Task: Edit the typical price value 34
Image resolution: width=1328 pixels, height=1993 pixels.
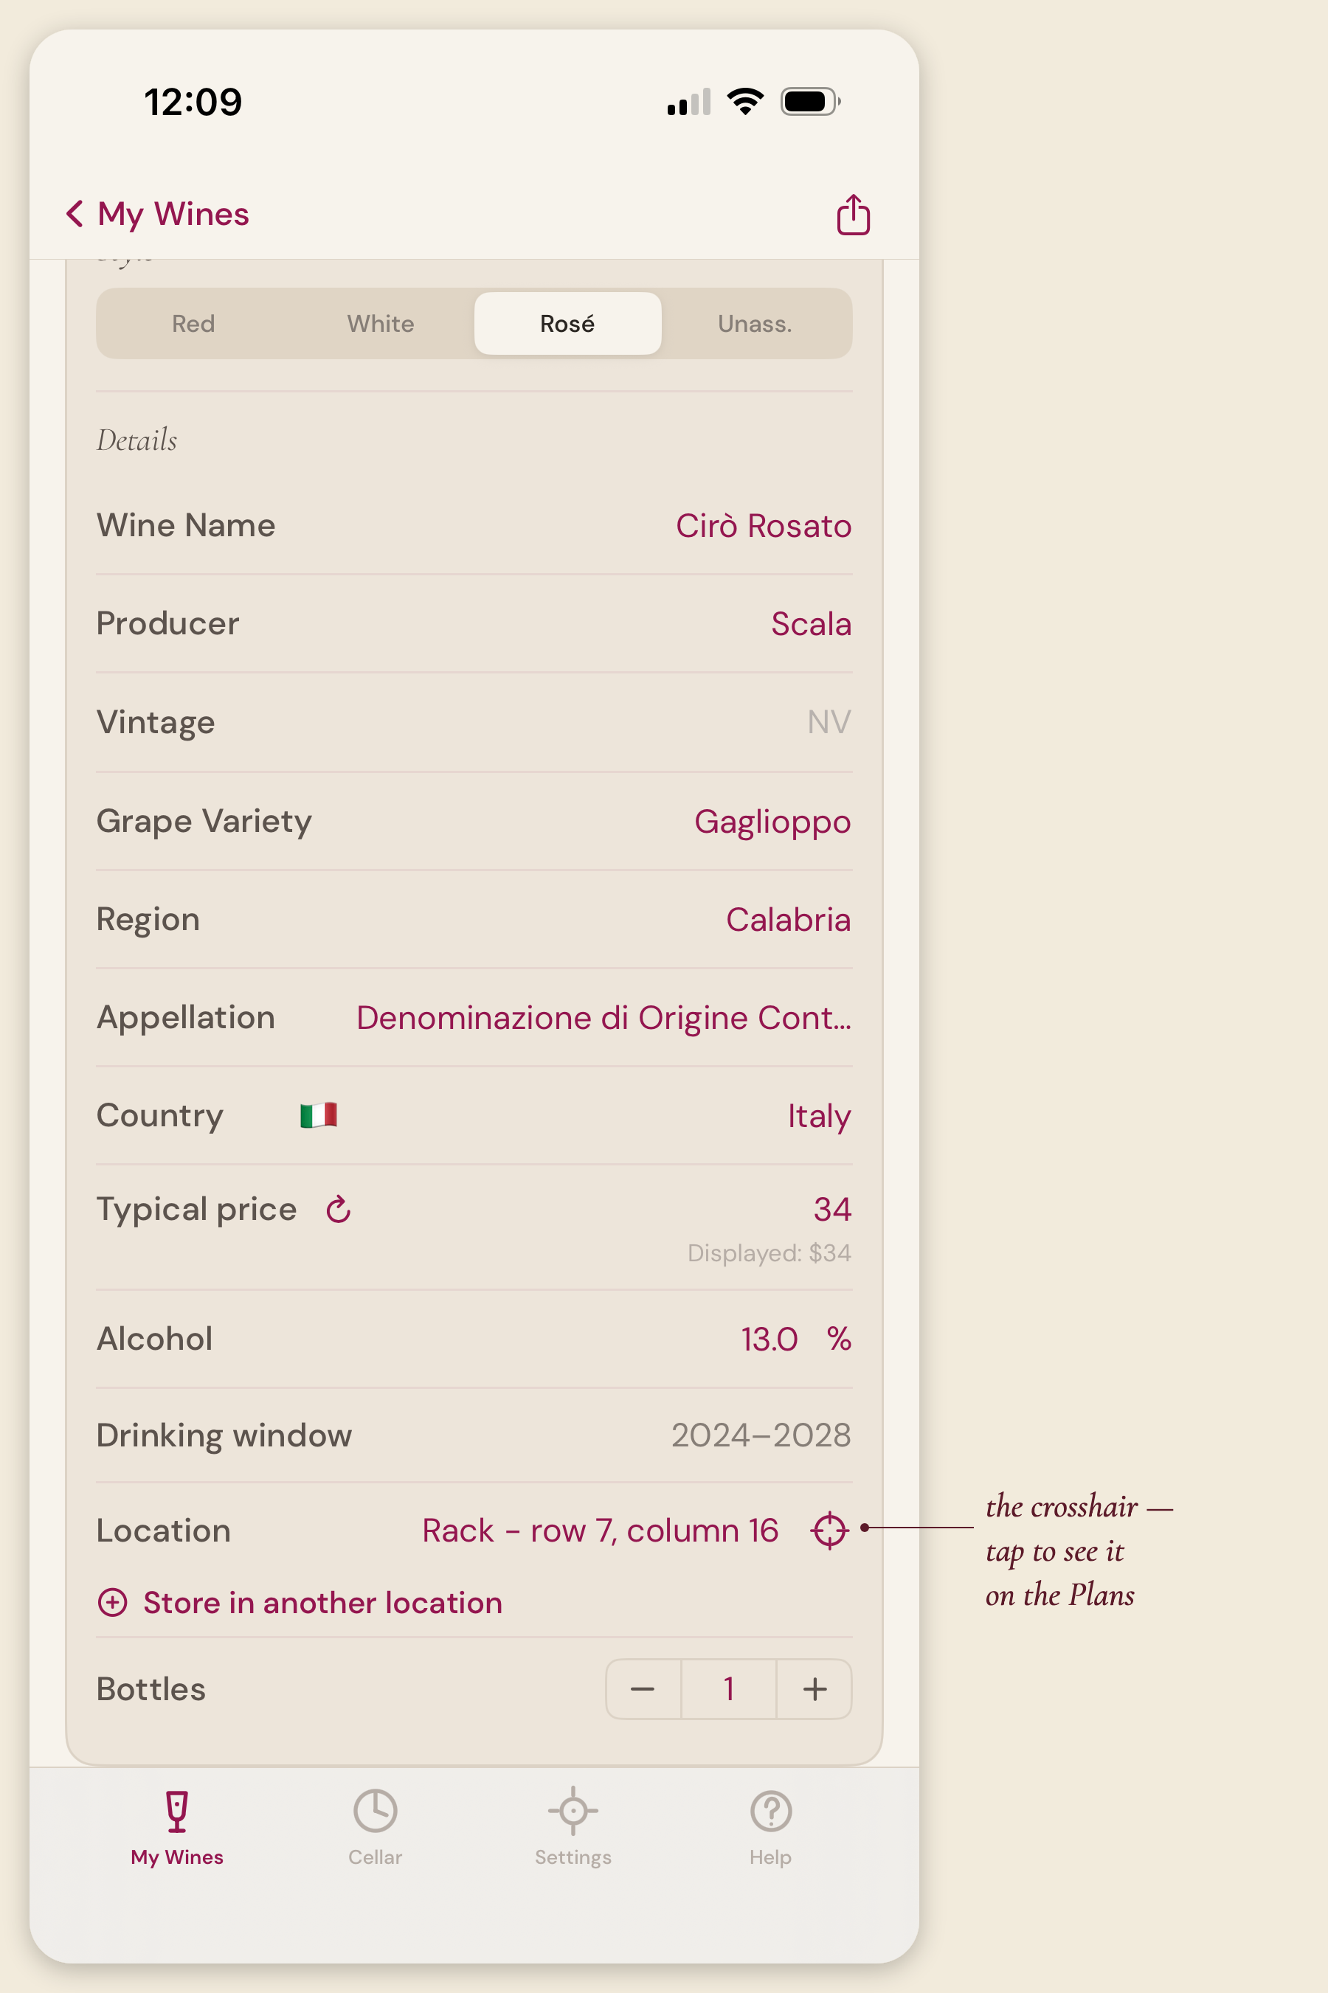Action: 832,1209
